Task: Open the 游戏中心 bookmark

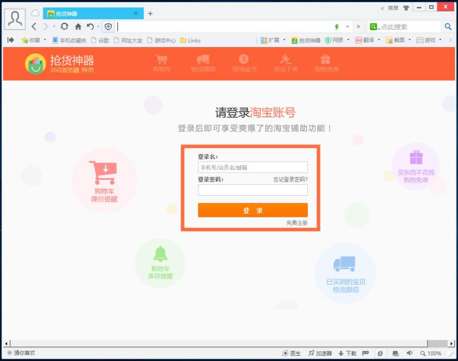Action: (x=161, y=40)
